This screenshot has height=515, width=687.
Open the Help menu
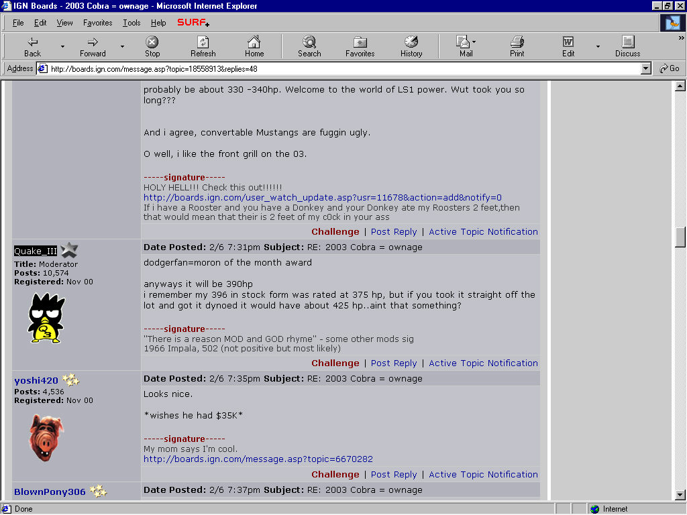pos(158,23)
